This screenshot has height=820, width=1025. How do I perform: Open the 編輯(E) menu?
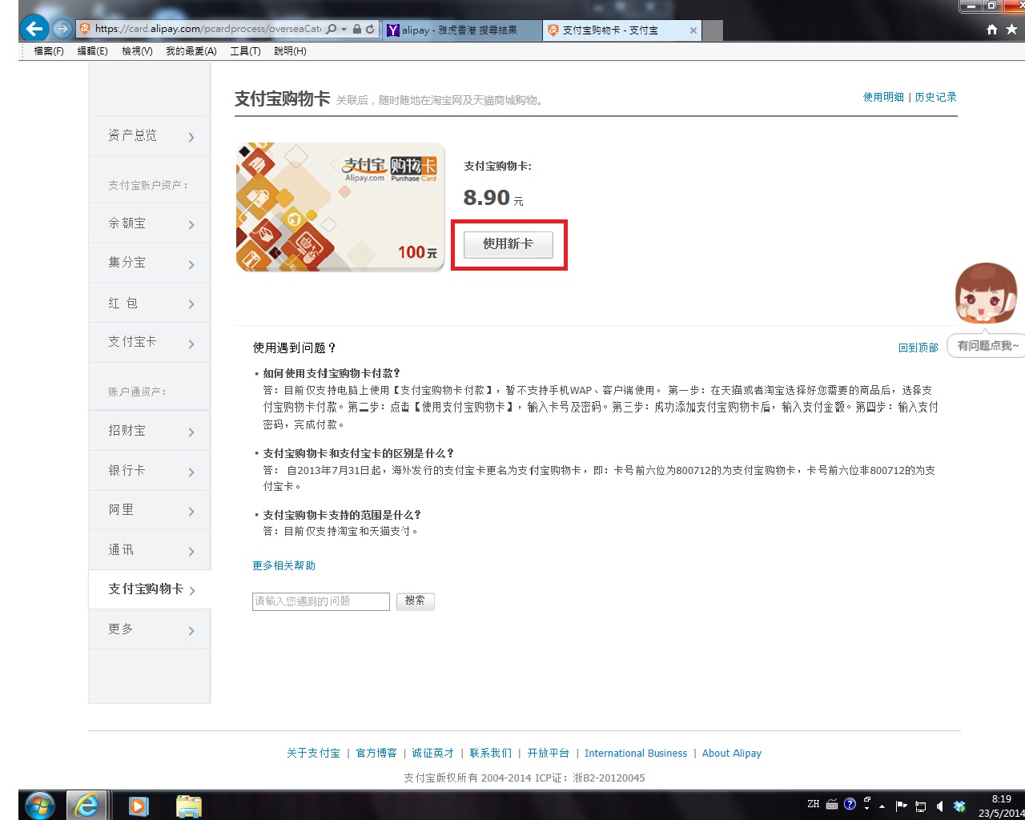tap(92, 51)
